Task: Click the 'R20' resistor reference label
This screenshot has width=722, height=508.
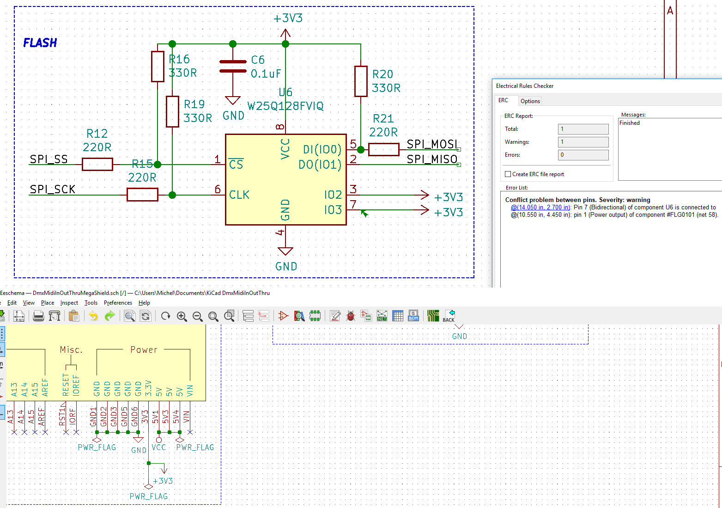Action: (x=382, y=74)
